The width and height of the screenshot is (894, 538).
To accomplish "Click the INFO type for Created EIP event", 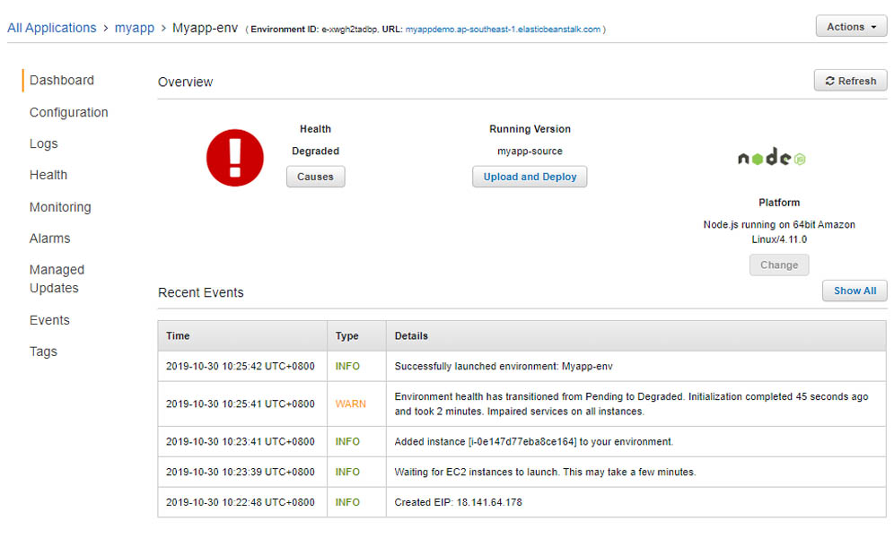I will point(347,502).
